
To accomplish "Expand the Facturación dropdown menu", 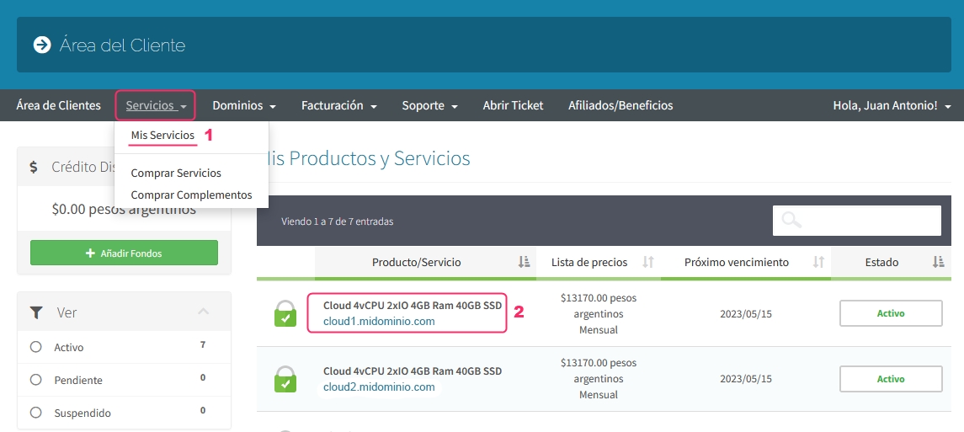I will pos(338,106).
